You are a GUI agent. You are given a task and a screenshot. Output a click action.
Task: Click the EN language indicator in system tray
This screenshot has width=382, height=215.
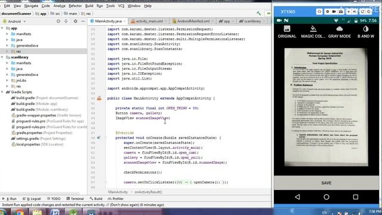324,213
